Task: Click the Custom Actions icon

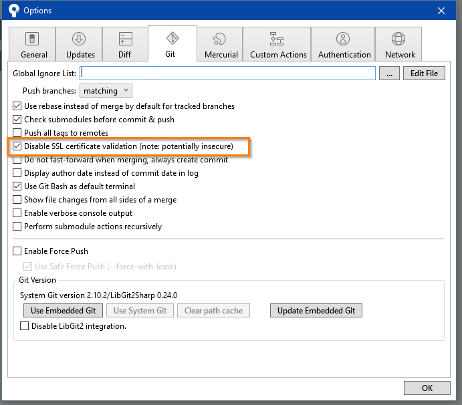Action: coord(277,39)
